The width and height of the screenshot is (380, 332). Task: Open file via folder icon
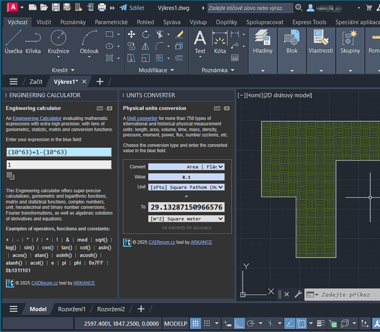click(x=44, y=8)
